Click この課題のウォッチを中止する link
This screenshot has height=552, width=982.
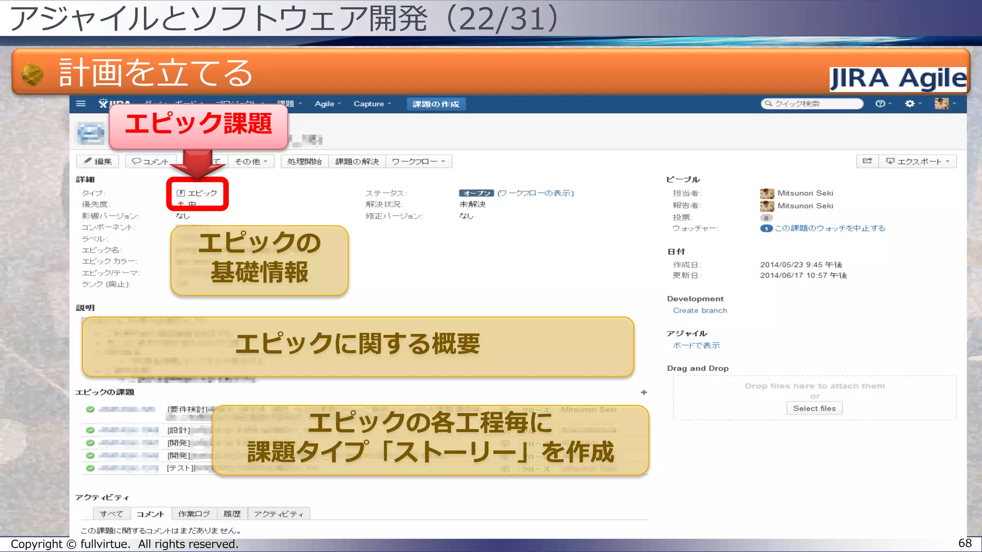830,229
